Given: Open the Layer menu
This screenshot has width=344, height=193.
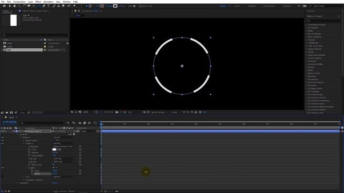Looking at the screenshot, I should coord(30,2).
